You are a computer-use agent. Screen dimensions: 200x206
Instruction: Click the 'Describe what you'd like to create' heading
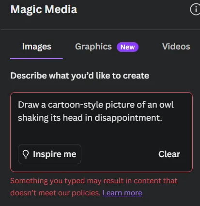80,76
